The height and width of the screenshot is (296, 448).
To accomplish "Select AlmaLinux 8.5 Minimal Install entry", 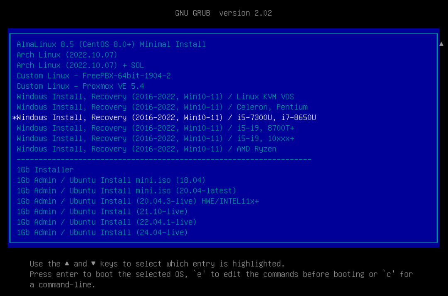I will tap(111, 44).
